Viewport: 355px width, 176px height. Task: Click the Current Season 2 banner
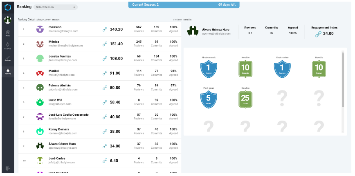coord(184,4)
